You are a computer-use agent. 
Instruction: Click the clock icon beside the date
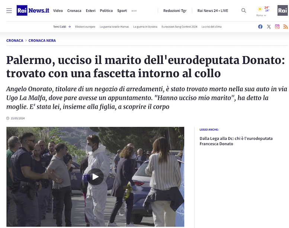tap(8, 118)
